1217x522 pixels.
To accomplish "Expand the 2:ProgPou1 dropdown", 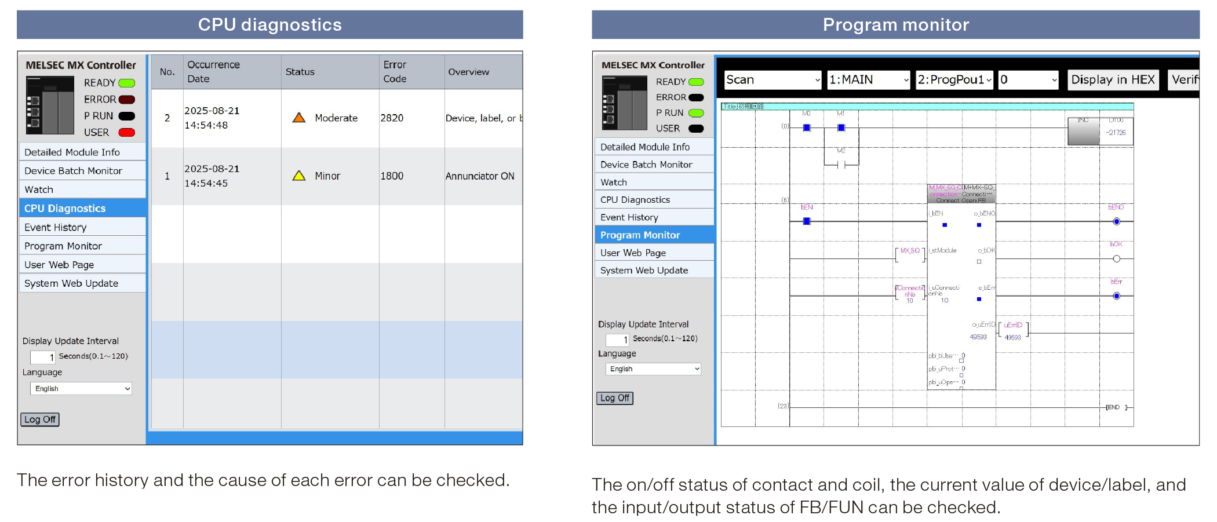I will tap(954, 80).
